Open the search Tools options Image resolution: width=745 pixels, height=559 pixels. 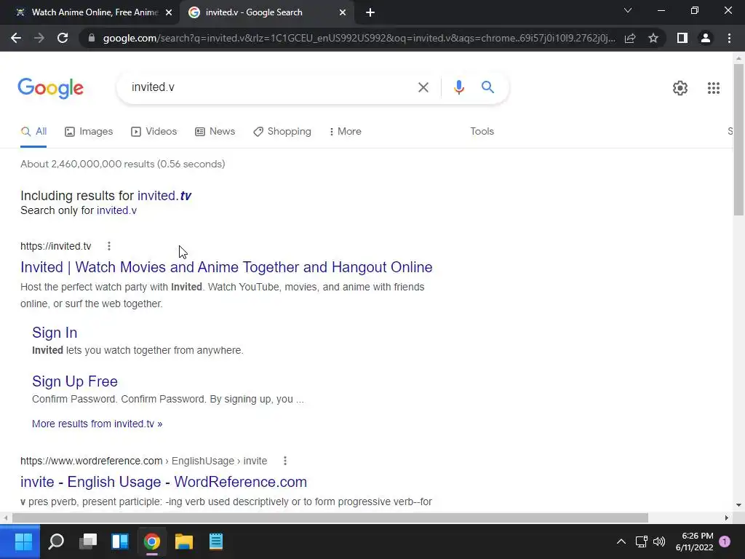click(x=482, y=132)
